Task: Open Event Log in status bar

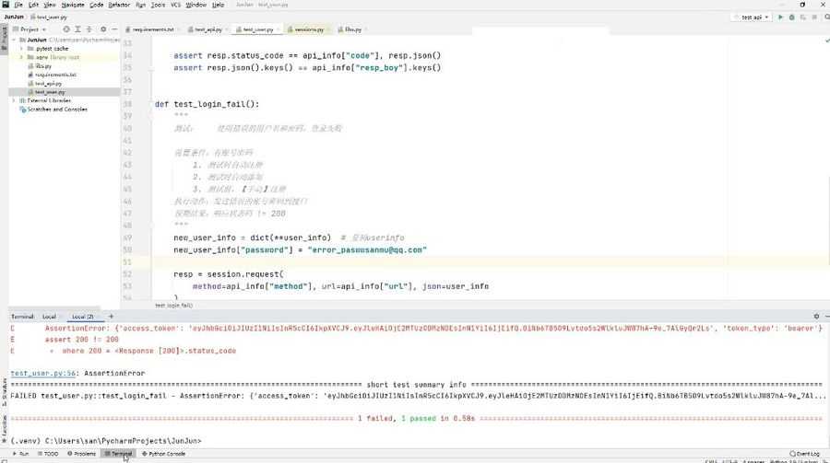Action: [804, 454]
